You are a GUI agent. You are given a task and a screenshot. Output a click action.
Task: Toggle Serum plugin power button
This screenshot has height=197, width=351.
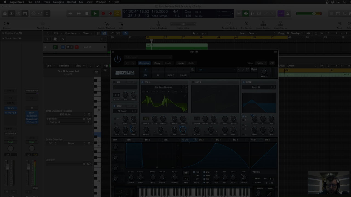point(117,59)
